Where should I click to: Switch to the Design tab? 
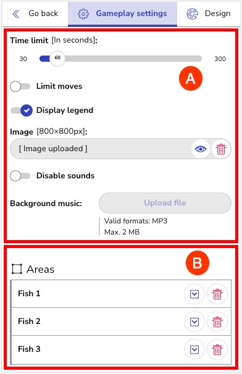click(208, 14)
